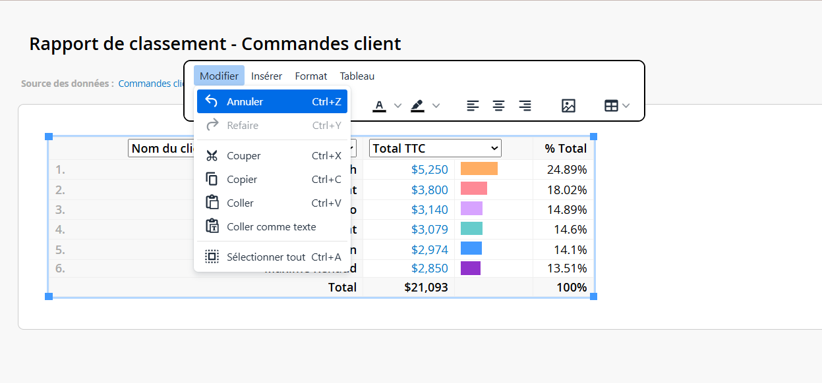Screen dimensions: 822x383
Task: Click rank number 6. in table
Action: point(60,268)
